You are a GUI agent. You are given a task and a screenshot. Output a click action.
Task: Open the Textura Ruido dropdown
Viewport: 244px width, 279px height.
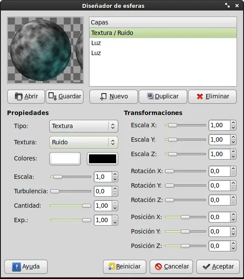84,143
